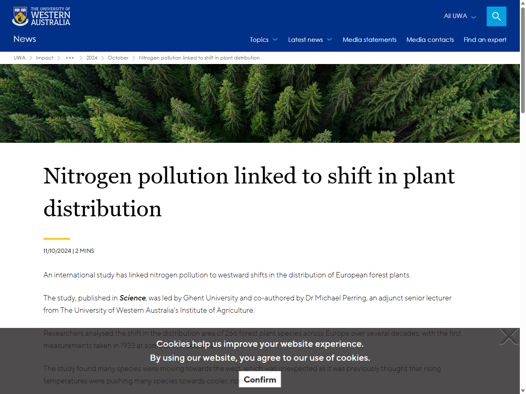Click the search magnifier icon
The image size is (526, 394).
pyautogui.click(x=496, y=16)
